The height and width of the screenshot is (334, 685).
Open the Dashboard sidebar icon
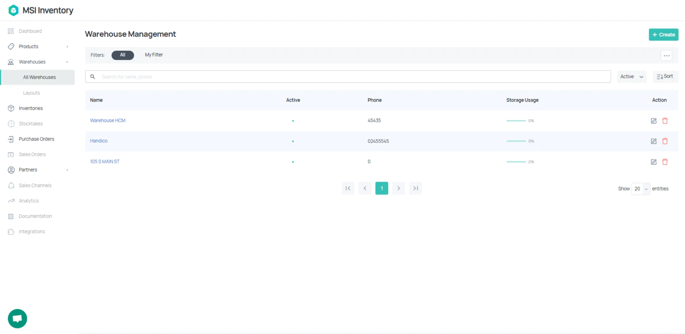pos(11,31)
